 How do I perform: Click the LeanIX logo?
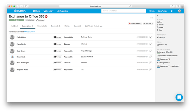click(x=20, y=11)
